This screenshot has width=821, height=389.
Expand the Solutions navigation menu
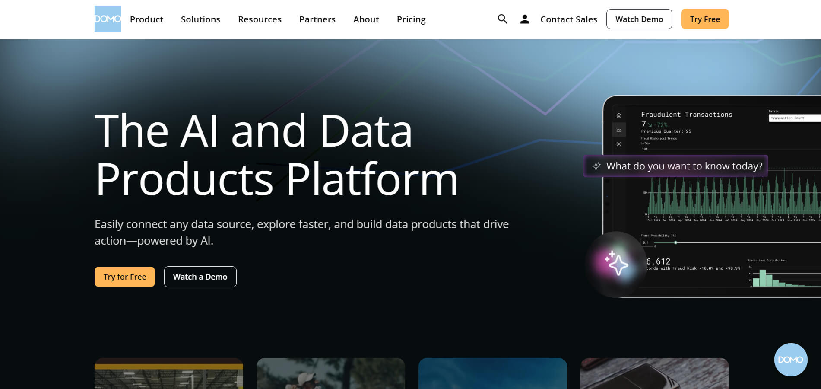[200, 19]
